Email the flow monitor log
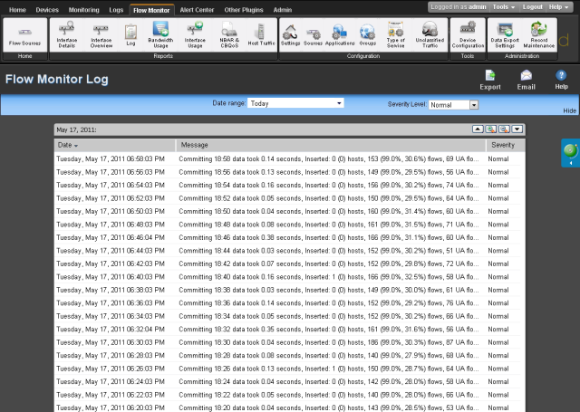580x412 pixels. coord(526,81)
